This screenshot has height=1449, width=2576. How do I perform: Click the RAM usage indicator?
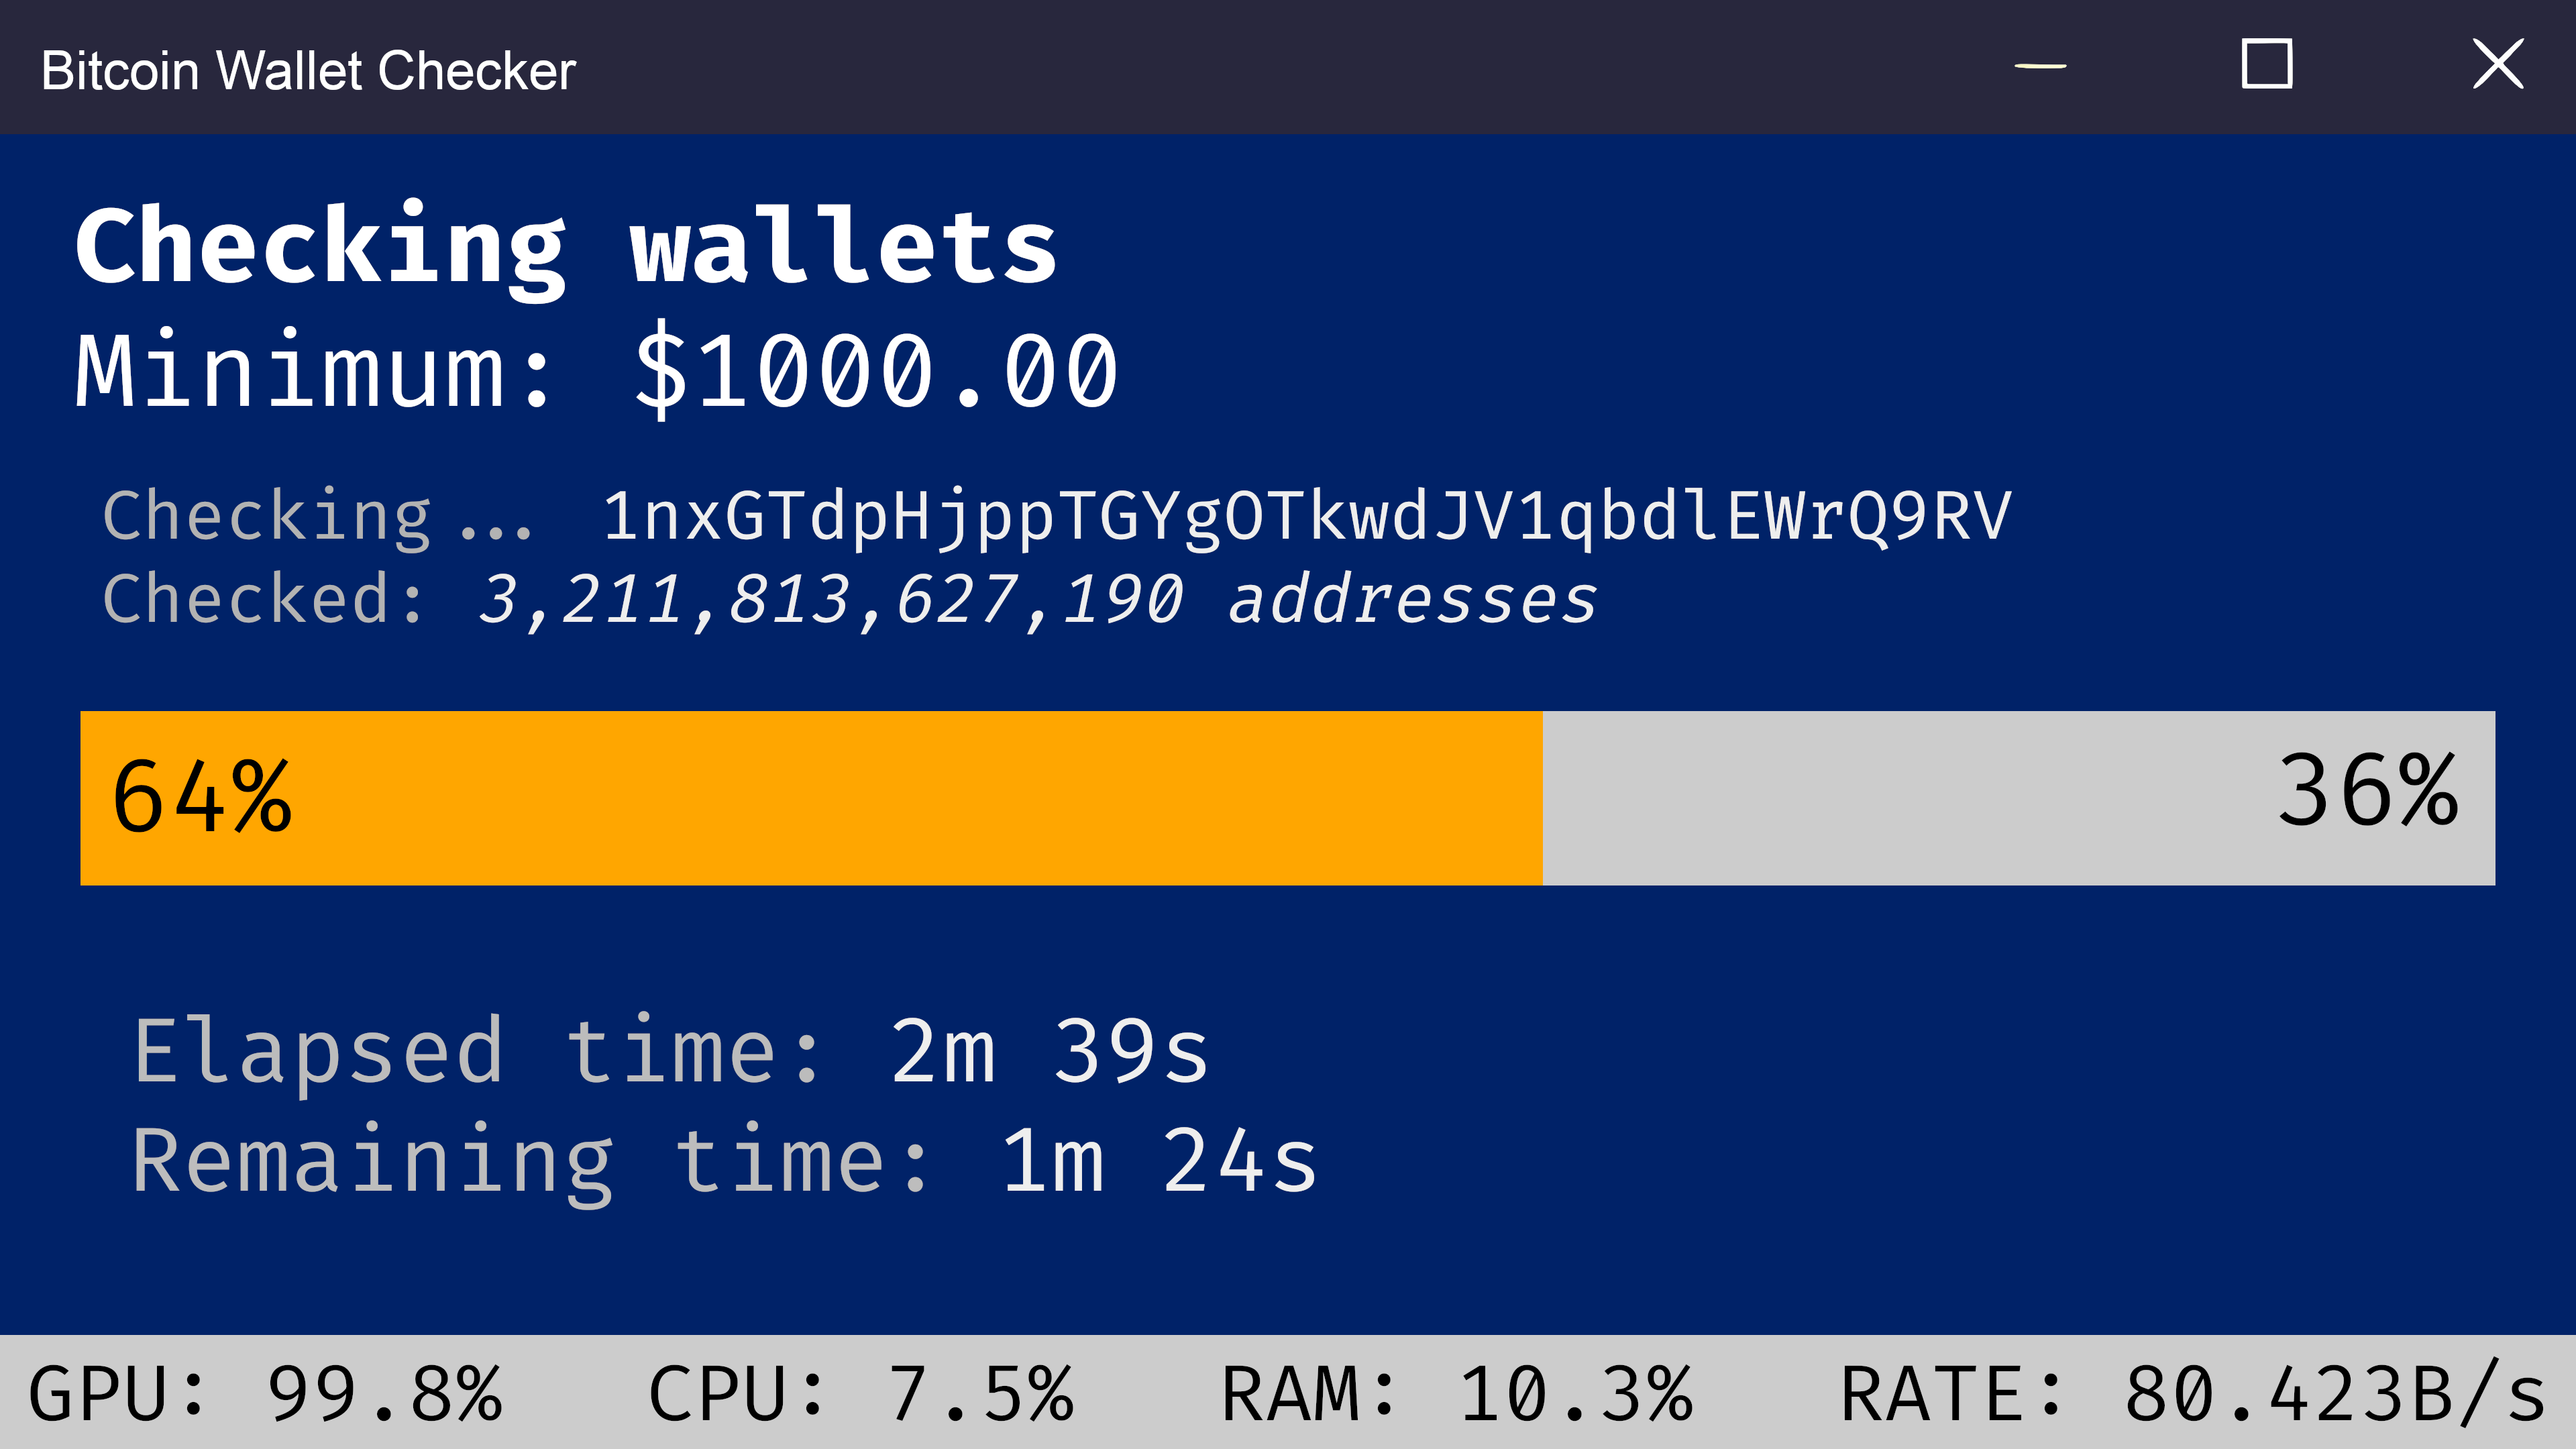click(x=1456, y=1394)
